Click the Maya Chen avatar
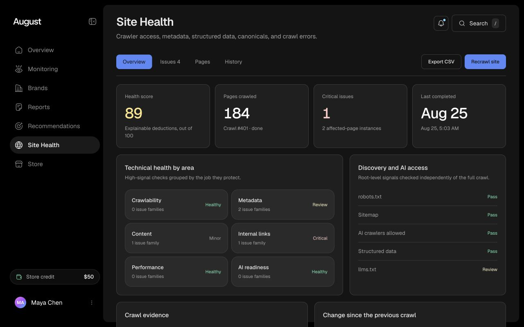 point(20,302)
